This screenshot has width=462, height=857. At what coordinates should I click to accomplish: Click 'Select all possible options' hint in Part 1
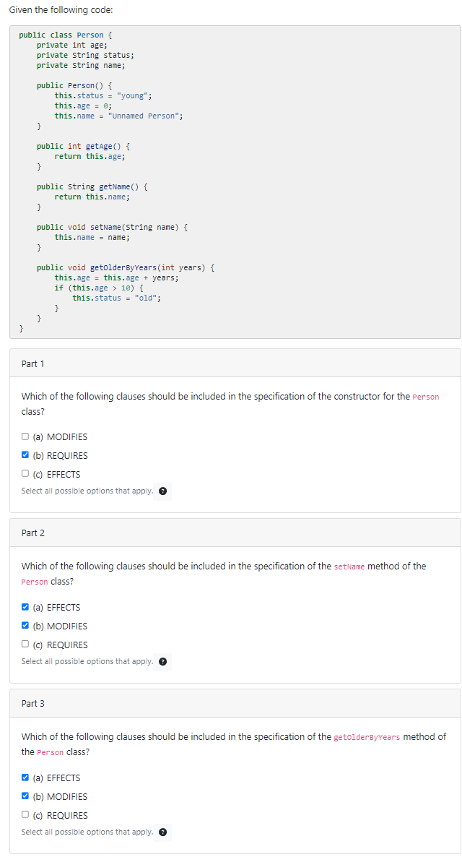[87, 491]
